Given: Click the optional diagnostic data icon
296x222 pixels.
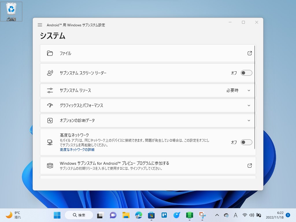Looking at the screenshot, I should tap(50, 121).
